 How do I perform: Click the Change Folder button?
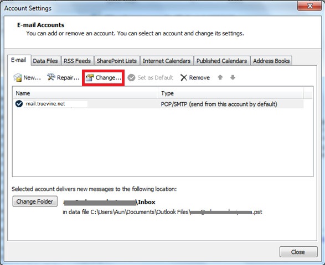[35, 202]
